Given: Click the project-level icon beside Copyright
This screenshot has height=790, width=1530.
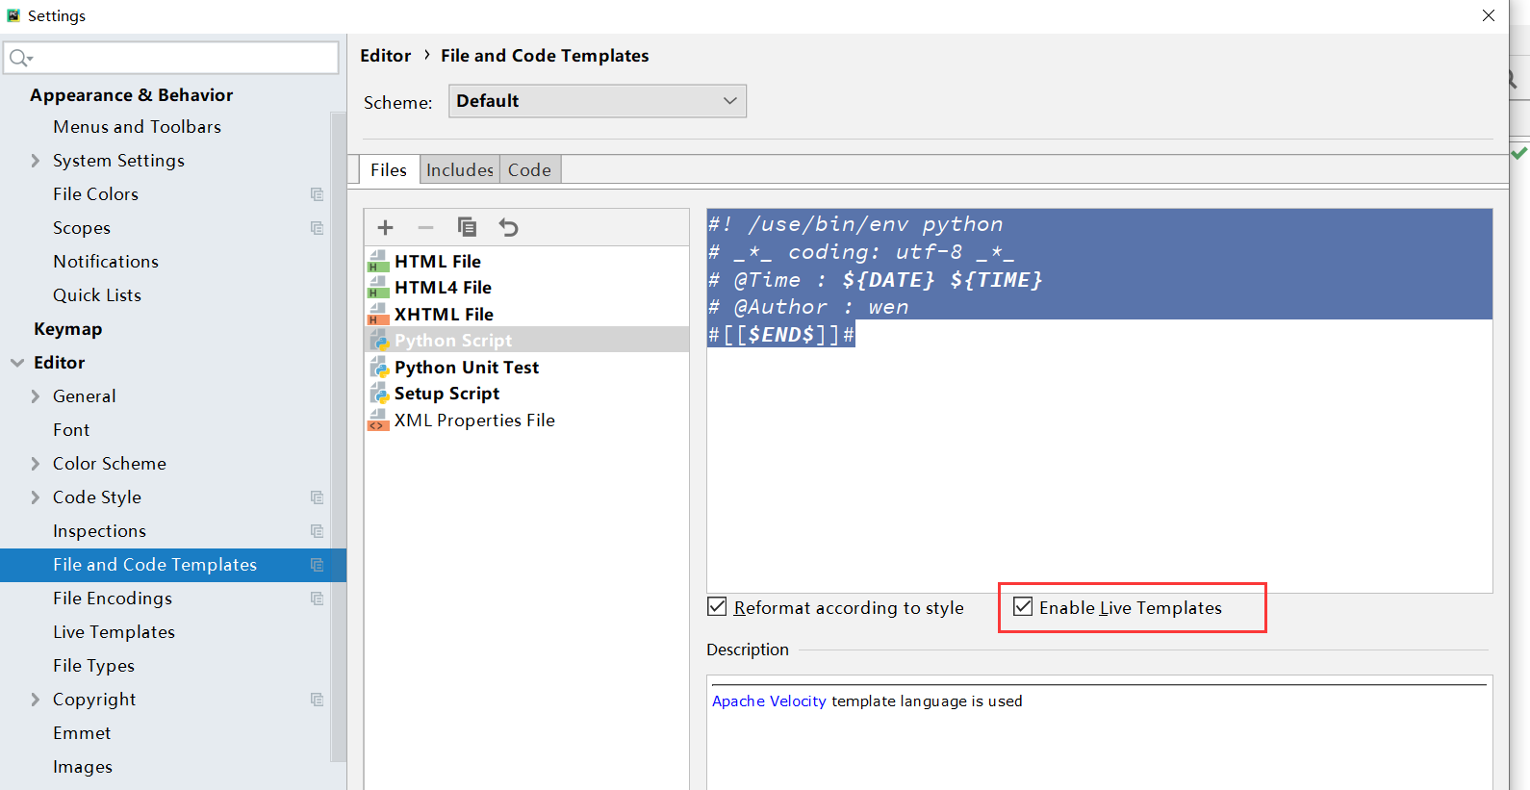Looking at the screenshot, I should pos(317,700).
